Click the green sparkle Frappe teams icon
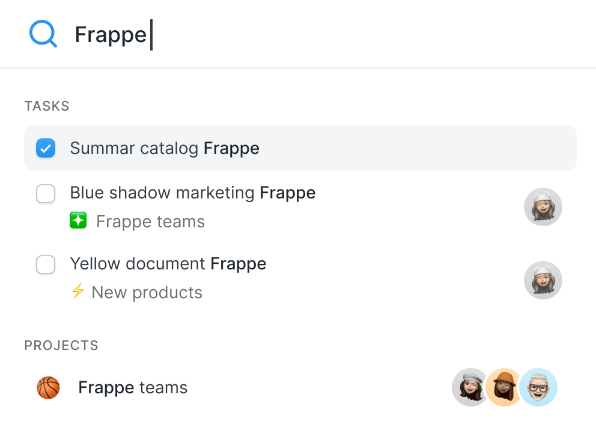The width and height of the screenshot is (596, 445). (x=78, y=221)
